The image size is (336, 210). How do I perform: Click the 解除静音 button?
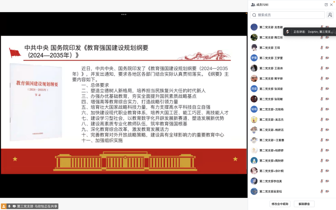click(x=304, y=204)
